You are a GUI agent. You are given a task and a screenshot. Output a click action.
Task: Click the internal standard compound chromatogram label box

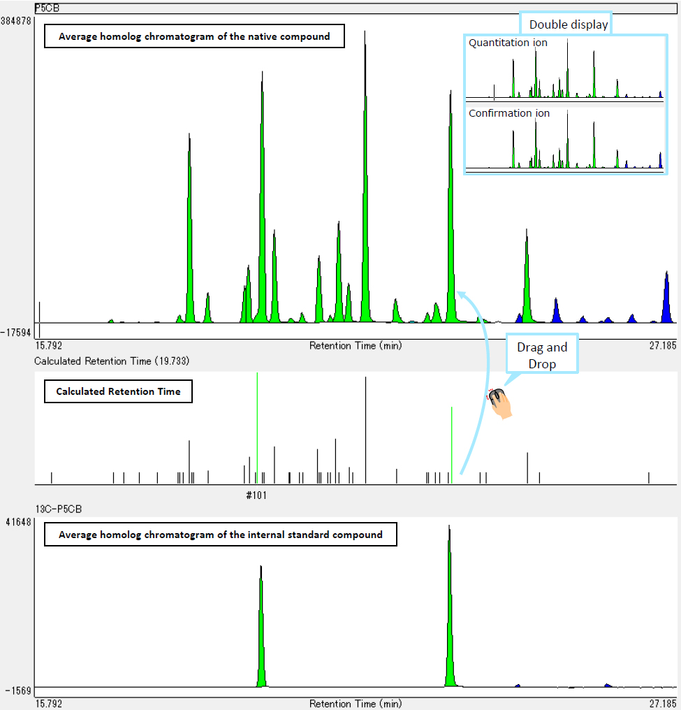(x=220, y=535)
